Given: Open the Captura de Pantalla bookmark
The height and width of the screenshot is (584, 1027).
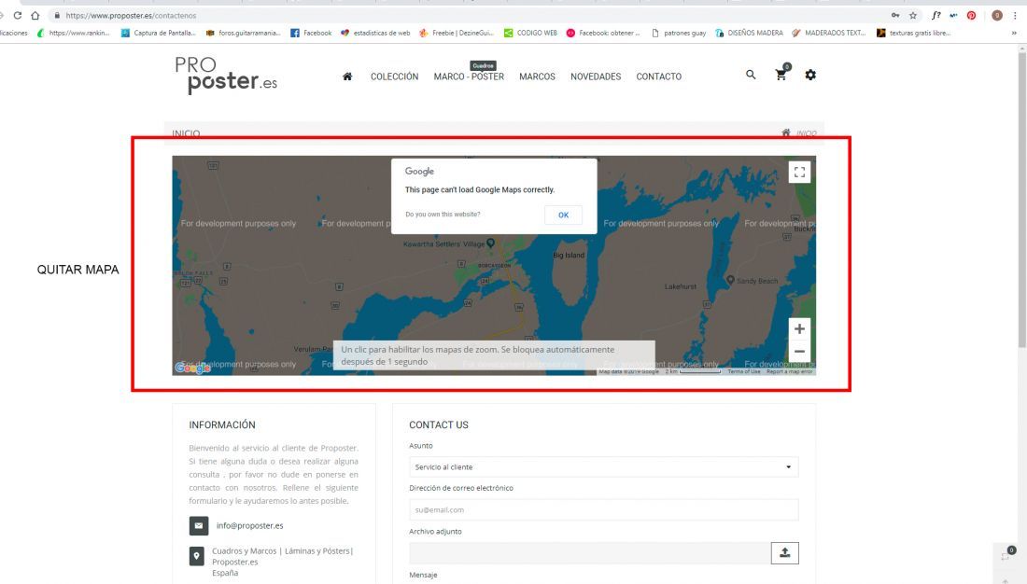Looking at the screenshot, I should pos(158,33).
